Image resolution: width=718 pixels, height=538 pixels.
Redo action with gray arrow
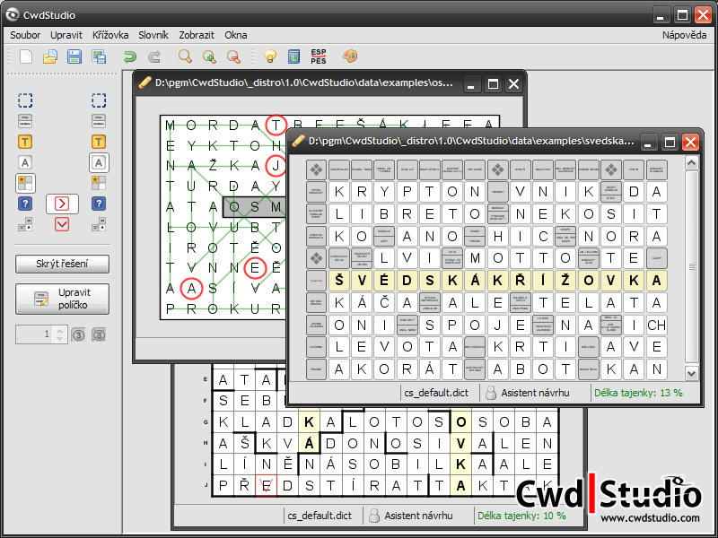coord(154,56)
